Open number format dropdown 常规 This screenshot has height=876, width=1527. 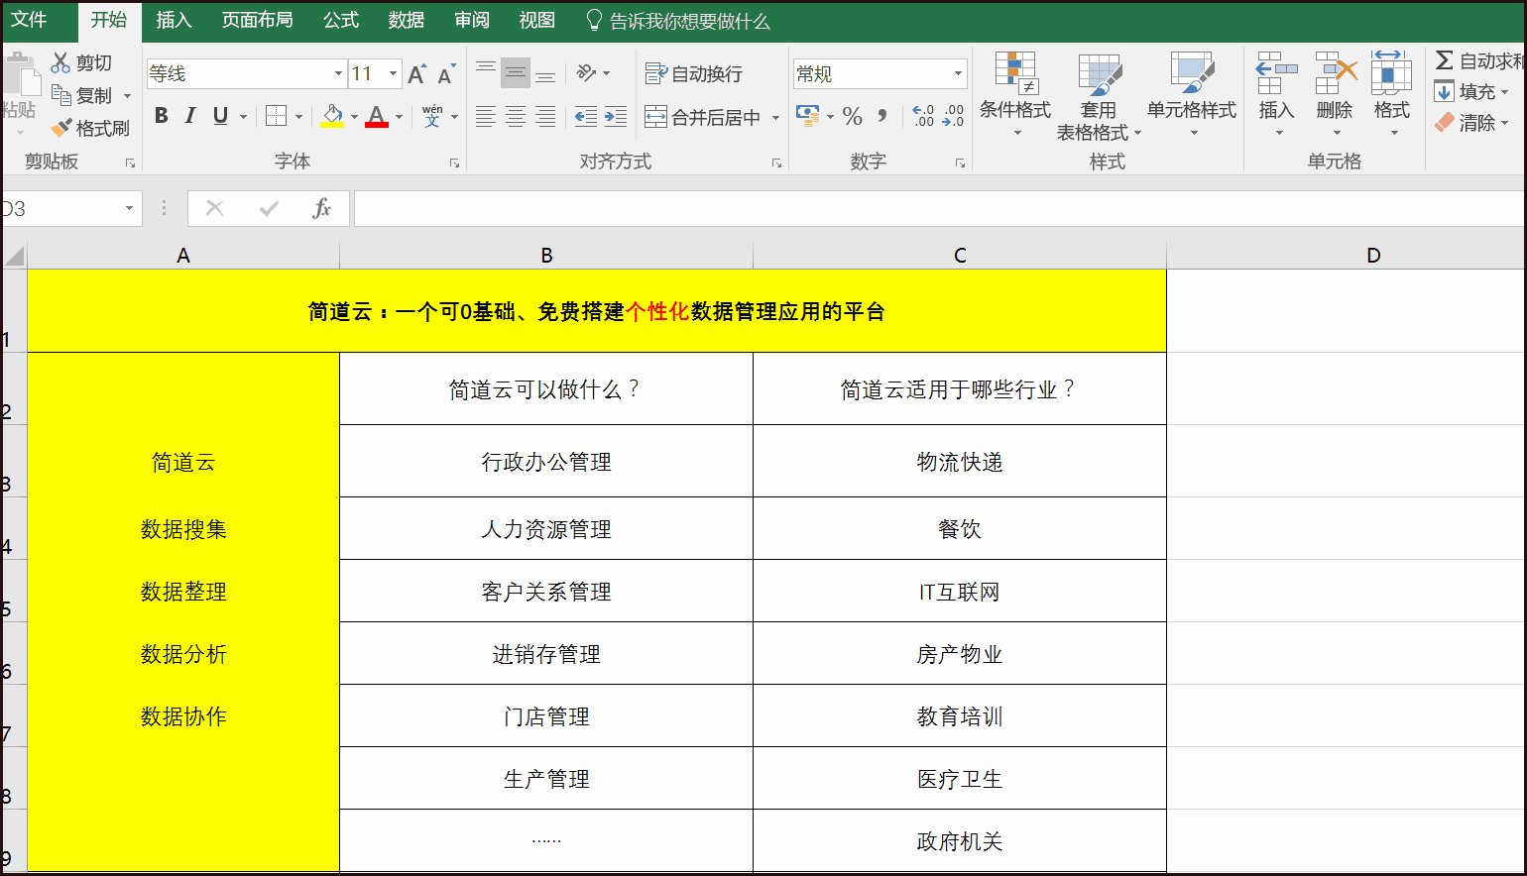click(958, 73)
